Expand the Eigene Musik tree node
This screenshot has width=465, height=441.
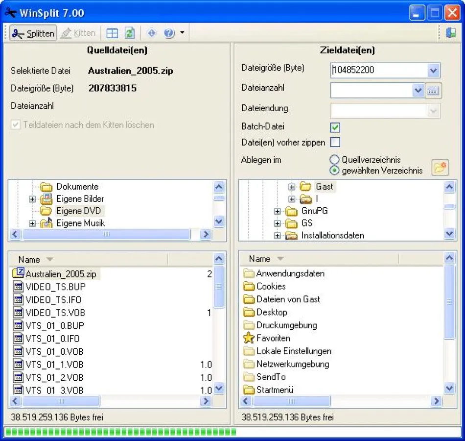(32, 223)
